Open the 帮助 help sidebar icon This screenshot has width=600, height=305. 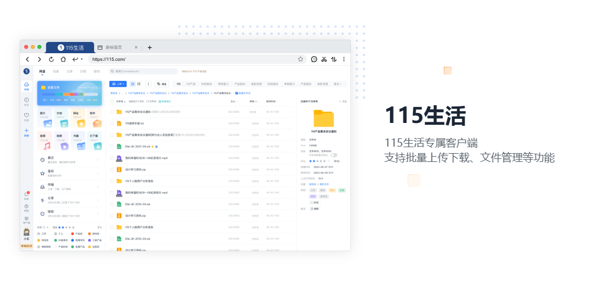coord(27,208)
